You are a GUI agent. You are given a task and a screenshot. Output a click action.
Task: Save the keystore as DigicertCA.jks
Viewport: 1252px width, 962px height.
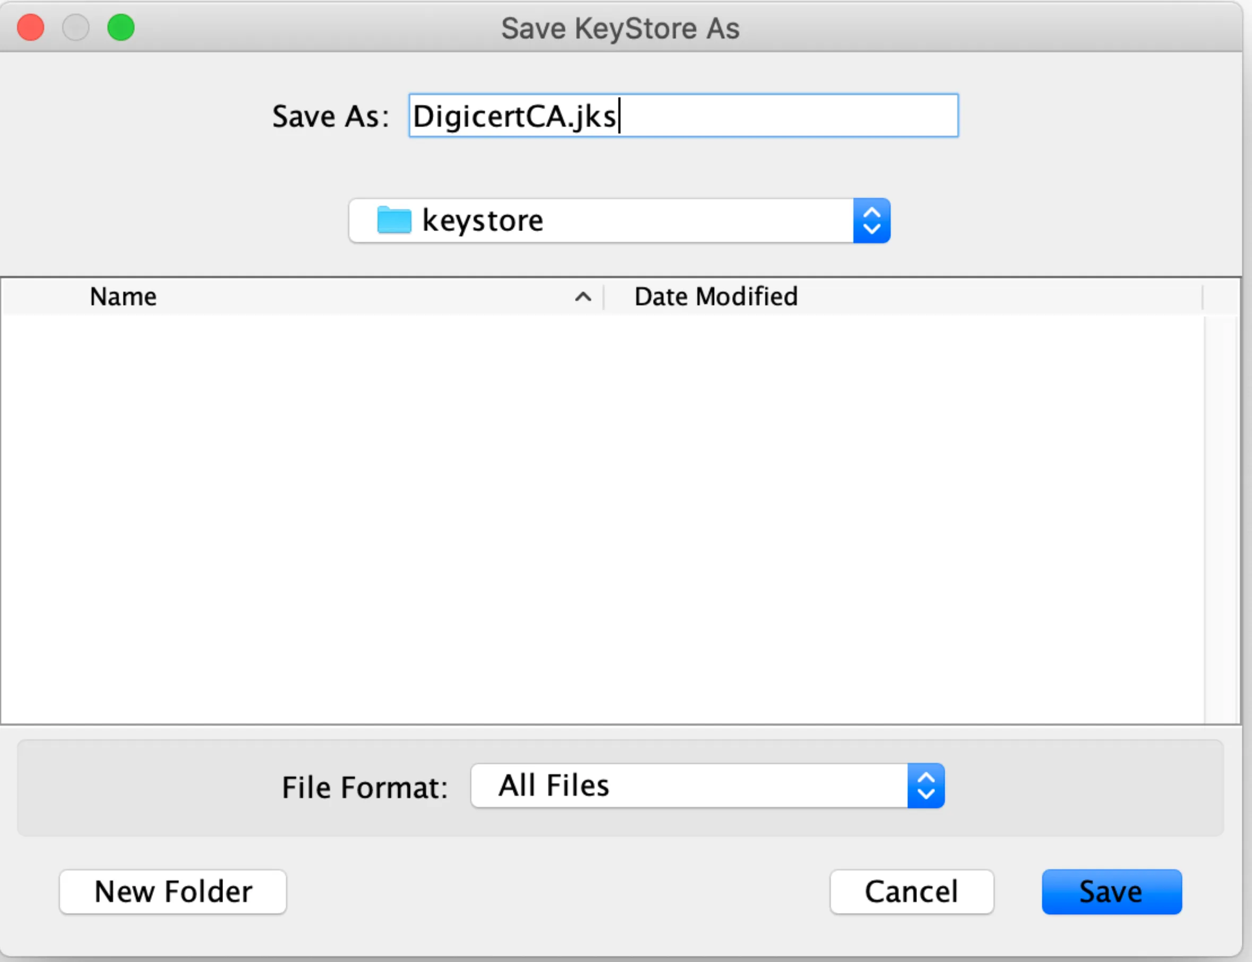tap(1112, 891)
